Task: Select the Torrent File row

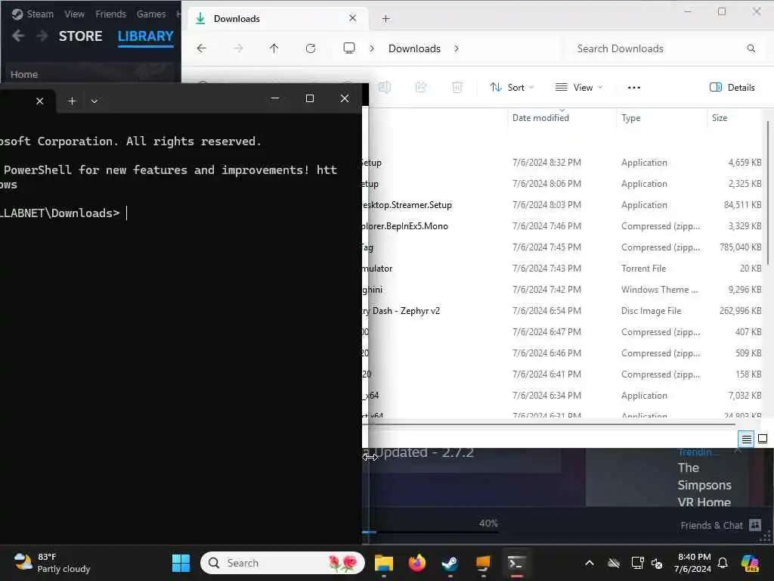Action: (562, 269)
